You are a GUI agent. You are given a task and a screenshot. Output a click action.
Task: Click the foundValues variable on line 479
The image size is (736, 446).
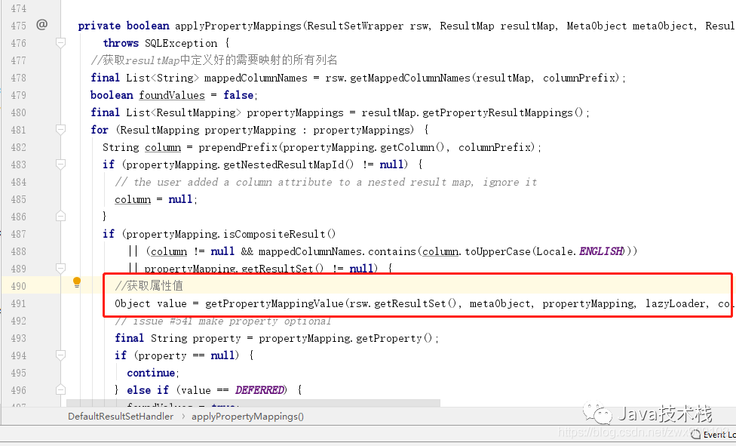click(172, 95)
